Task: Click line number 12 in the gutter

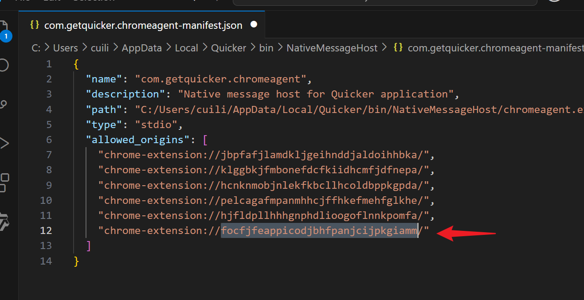Action: point(46,230)
